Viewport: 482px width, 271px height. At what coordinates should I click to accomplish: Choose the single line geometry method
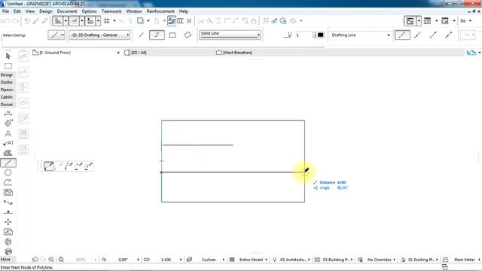point(141,35)
